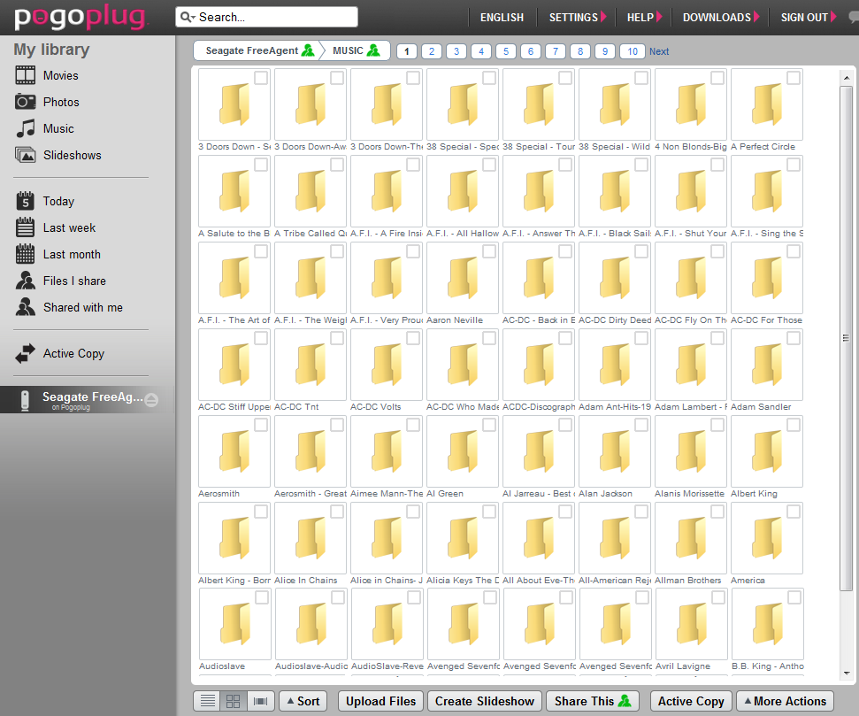Switch to list view icon
This screenshot has width=859, height=716.
coord(208,701)
